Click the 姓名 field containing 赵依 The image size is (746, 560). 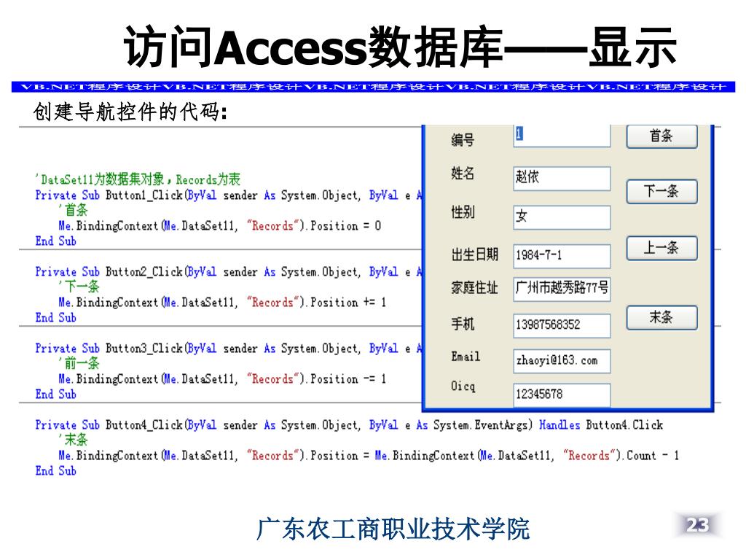click(562, 178)
